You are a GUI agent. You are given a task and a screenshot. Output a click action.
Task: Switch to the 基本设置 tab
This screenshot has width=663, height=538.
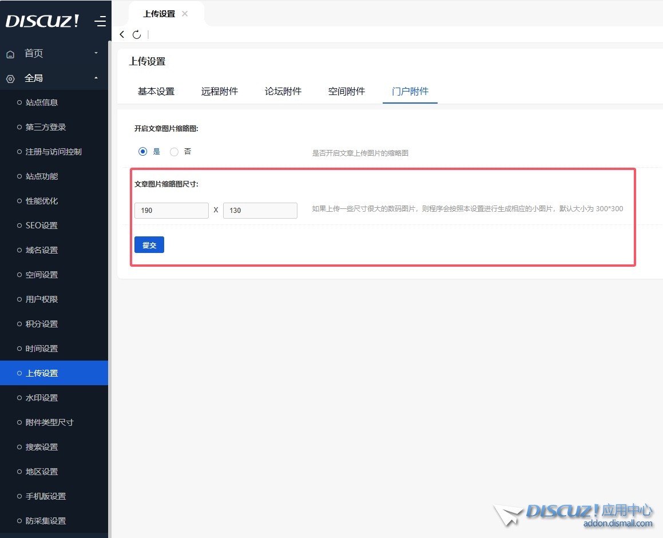[x=156, y=91]
